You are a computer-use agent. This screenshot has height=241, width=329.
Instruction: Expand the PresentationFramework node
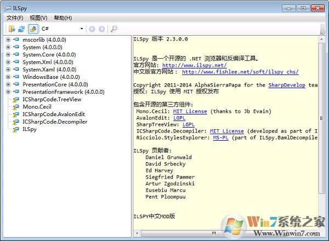(8, 92)
